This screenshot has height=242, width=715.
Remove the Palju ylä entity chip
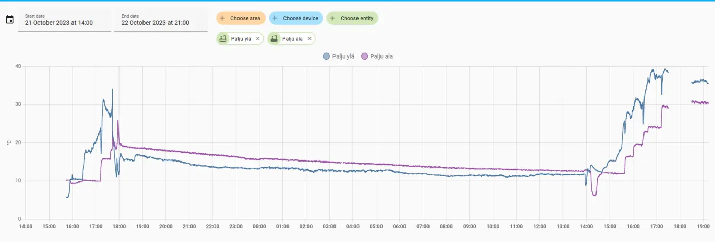click(258, 39)
